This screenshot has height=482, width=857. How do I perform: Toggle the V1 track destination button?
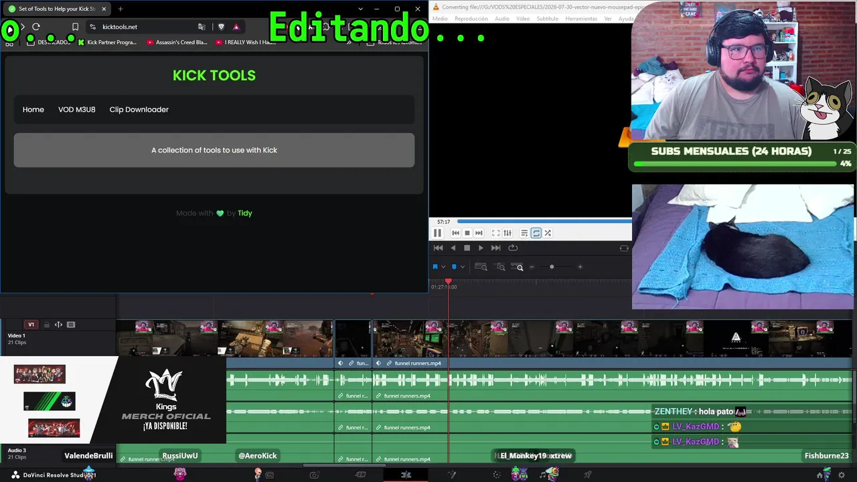point(31,325)
